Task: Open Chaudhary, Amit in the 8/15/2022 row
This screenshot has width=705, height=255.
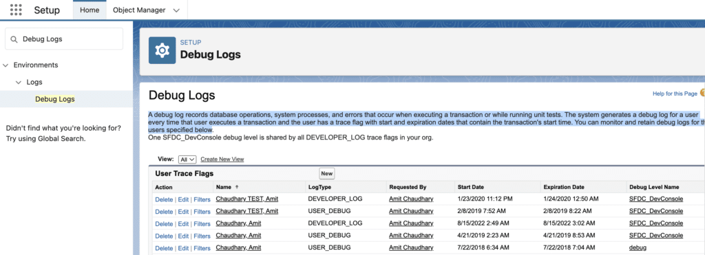Action: click(238, 223)
